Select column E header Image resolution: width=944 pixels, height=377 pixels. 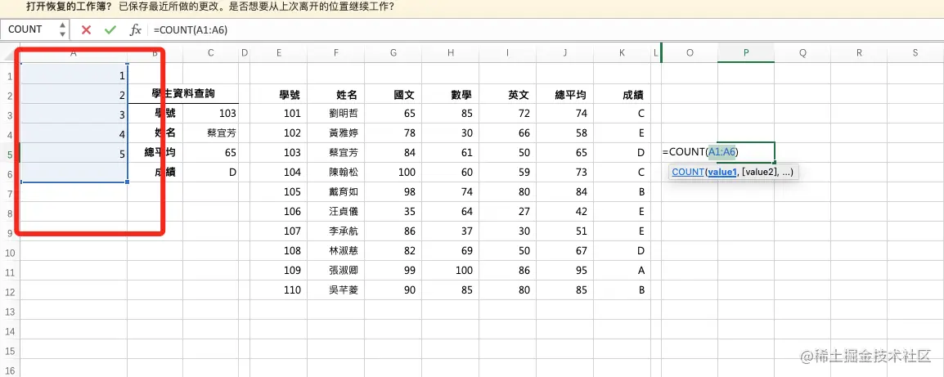tap(279, 53)
